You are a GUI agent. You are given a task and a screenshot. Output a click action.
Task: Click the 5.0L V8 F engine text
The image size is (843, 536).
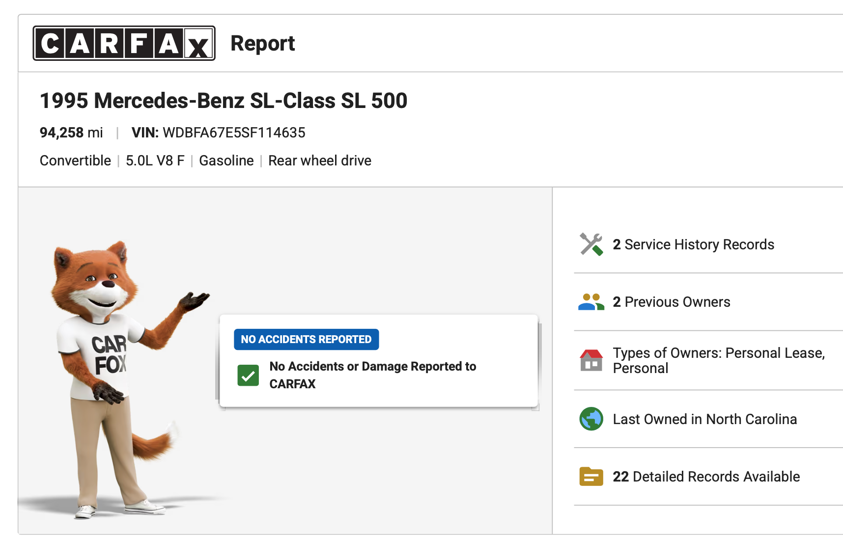pos(155,161)
